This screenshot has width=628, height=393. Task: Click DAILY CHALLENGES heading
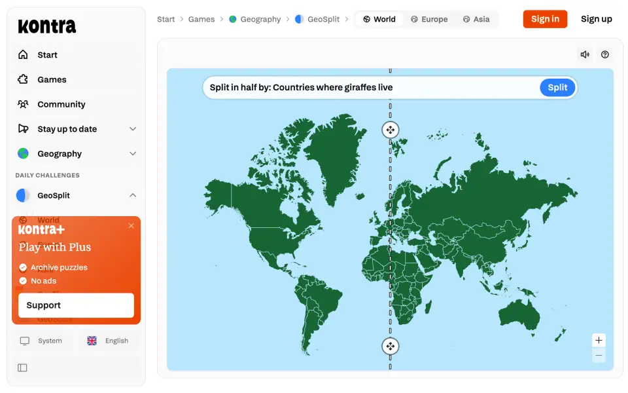coord(47,176)
